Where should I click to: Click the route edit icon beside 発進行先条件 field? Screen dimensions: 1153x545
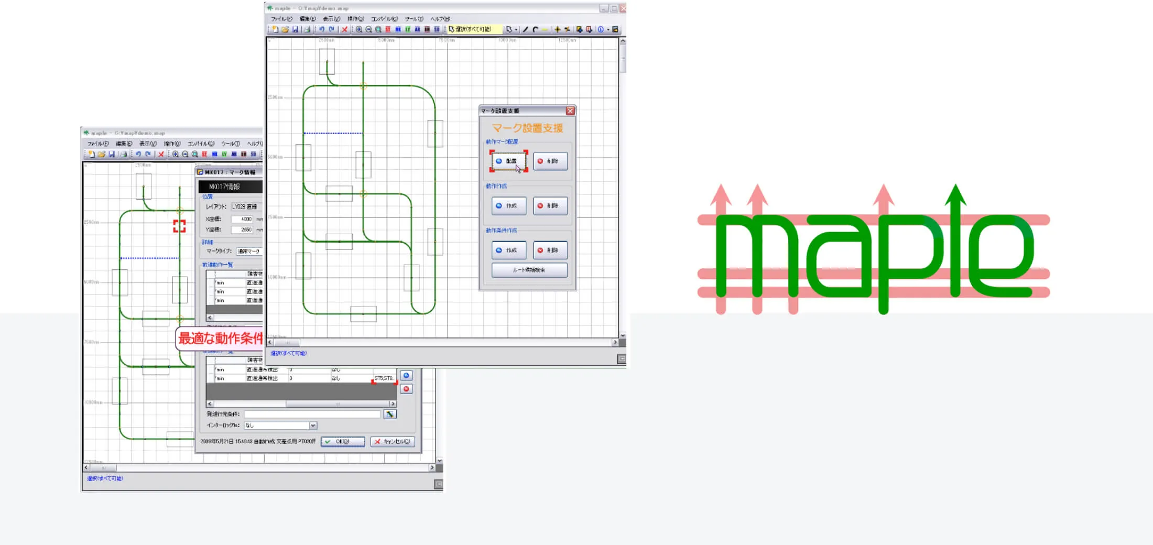[x=389, y=414]
